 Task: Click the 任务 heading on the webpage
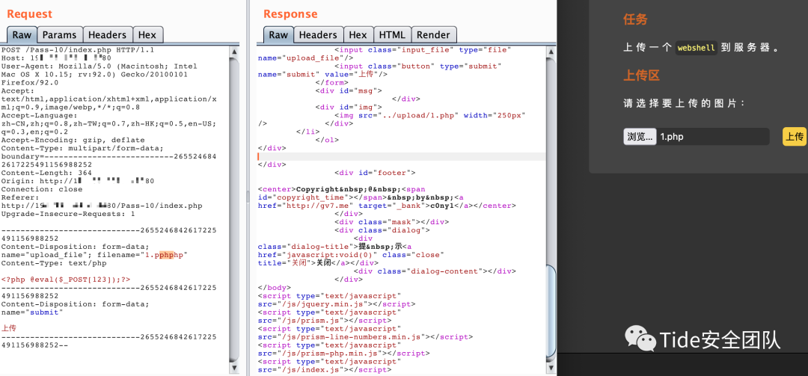coord(635,19)
